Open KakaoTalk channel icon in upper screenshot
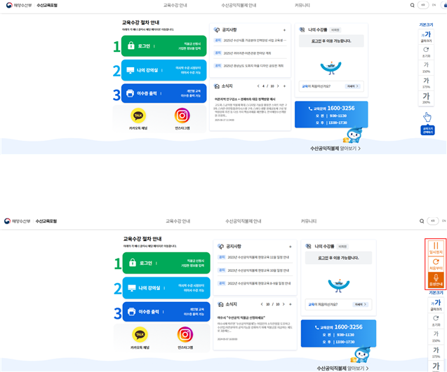The image size is (447, 372). pyautogui.click(x=138, y=116)
